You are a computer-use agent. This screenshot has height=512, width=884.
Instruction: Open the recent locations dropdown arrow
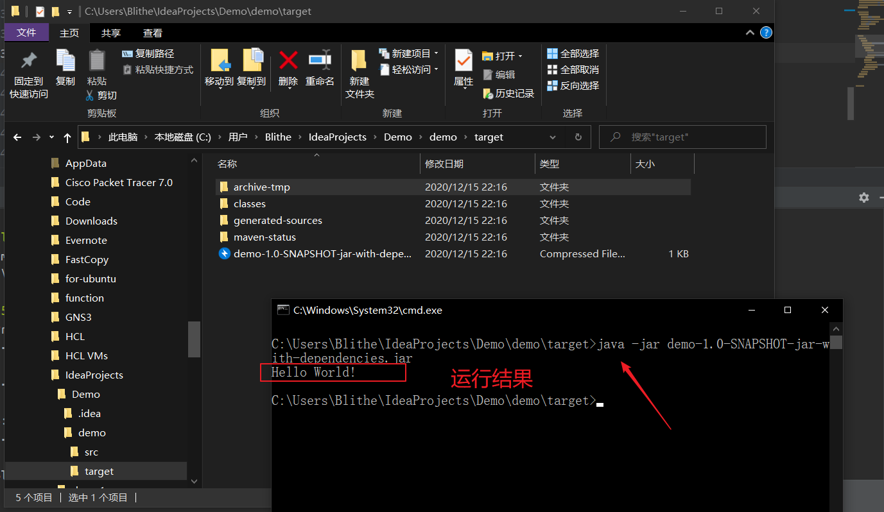click(x=51, y=137)
